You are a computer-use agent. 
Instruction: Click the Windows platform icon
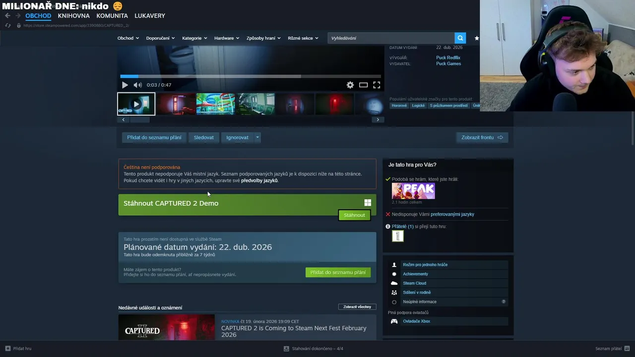[368, 203]
